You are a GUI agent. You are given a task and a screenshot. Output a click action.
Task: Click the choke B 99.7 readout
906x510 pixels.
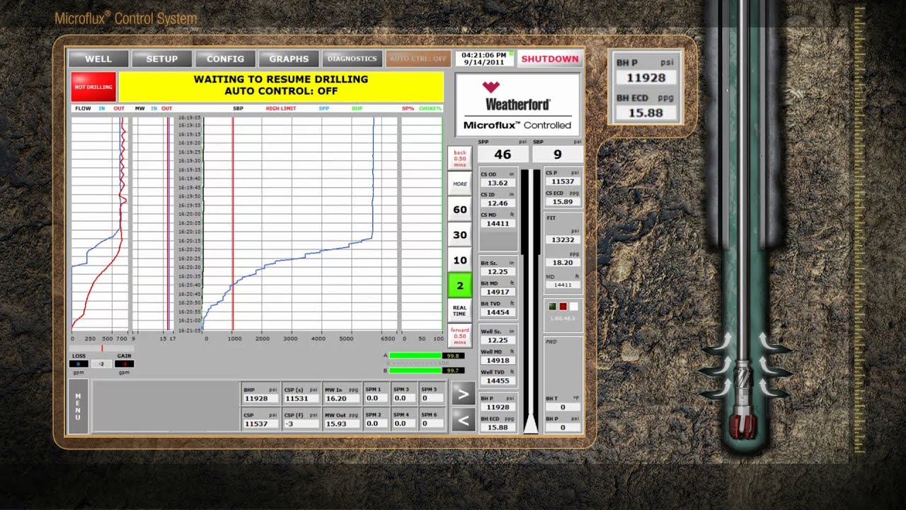453,370
